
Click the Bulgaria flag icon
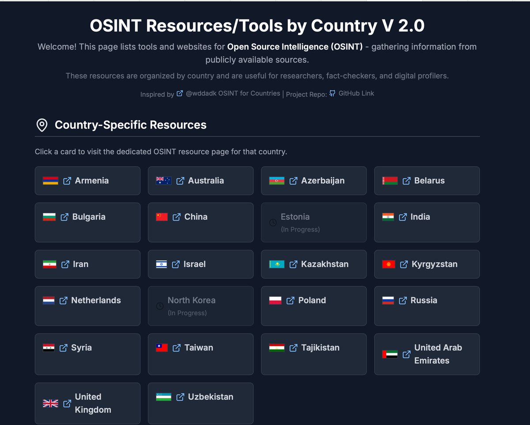49,217
